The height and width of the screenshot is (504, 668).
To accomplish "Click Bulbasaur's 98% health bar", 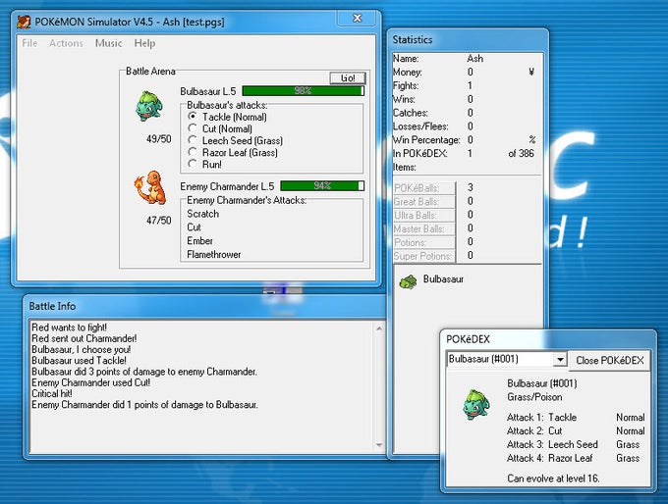I will point(303,90).
